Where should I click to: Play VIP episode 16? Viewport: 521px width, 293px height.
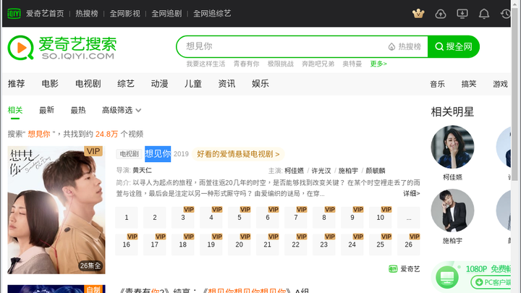(x=126, y=245)
